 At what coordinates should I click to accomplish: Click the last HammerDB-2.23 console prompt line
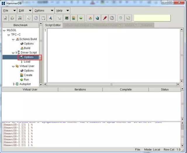(18, 145)
